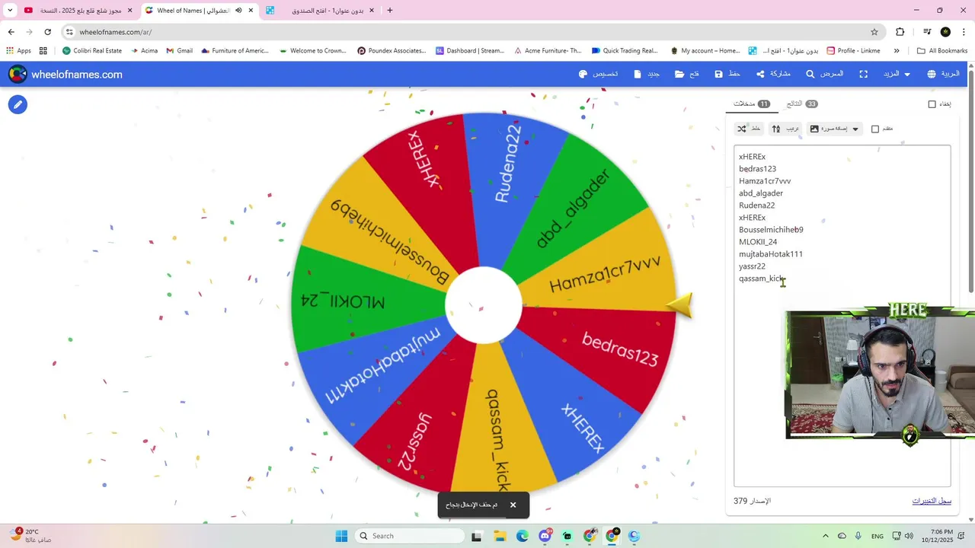Open the Gmail bookmark
Image resolution: width=975 pixels, height=548 pixels.
pos(180,51)
